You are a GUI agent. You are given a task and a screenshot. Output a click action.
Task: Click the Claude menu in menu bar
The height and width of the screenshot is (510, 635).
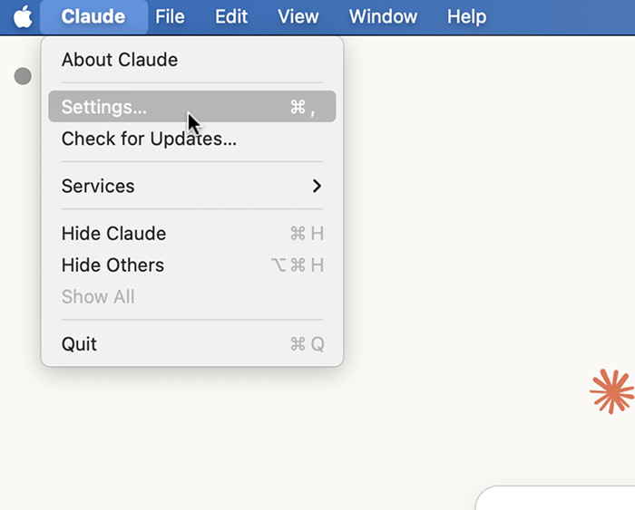click(93, 17)
